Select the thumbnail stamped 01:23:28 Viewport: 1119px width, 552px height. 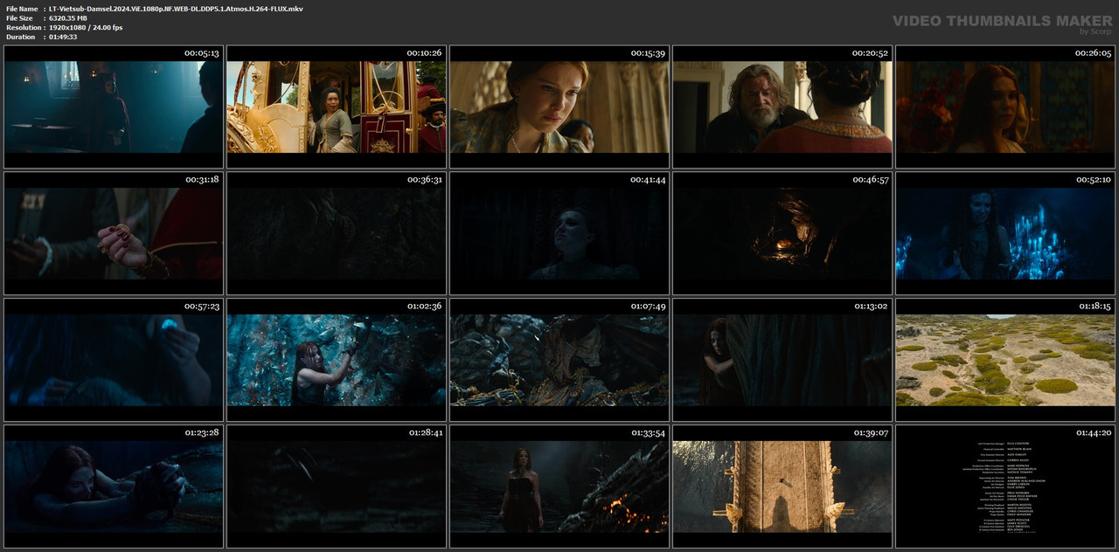point(114,486)
